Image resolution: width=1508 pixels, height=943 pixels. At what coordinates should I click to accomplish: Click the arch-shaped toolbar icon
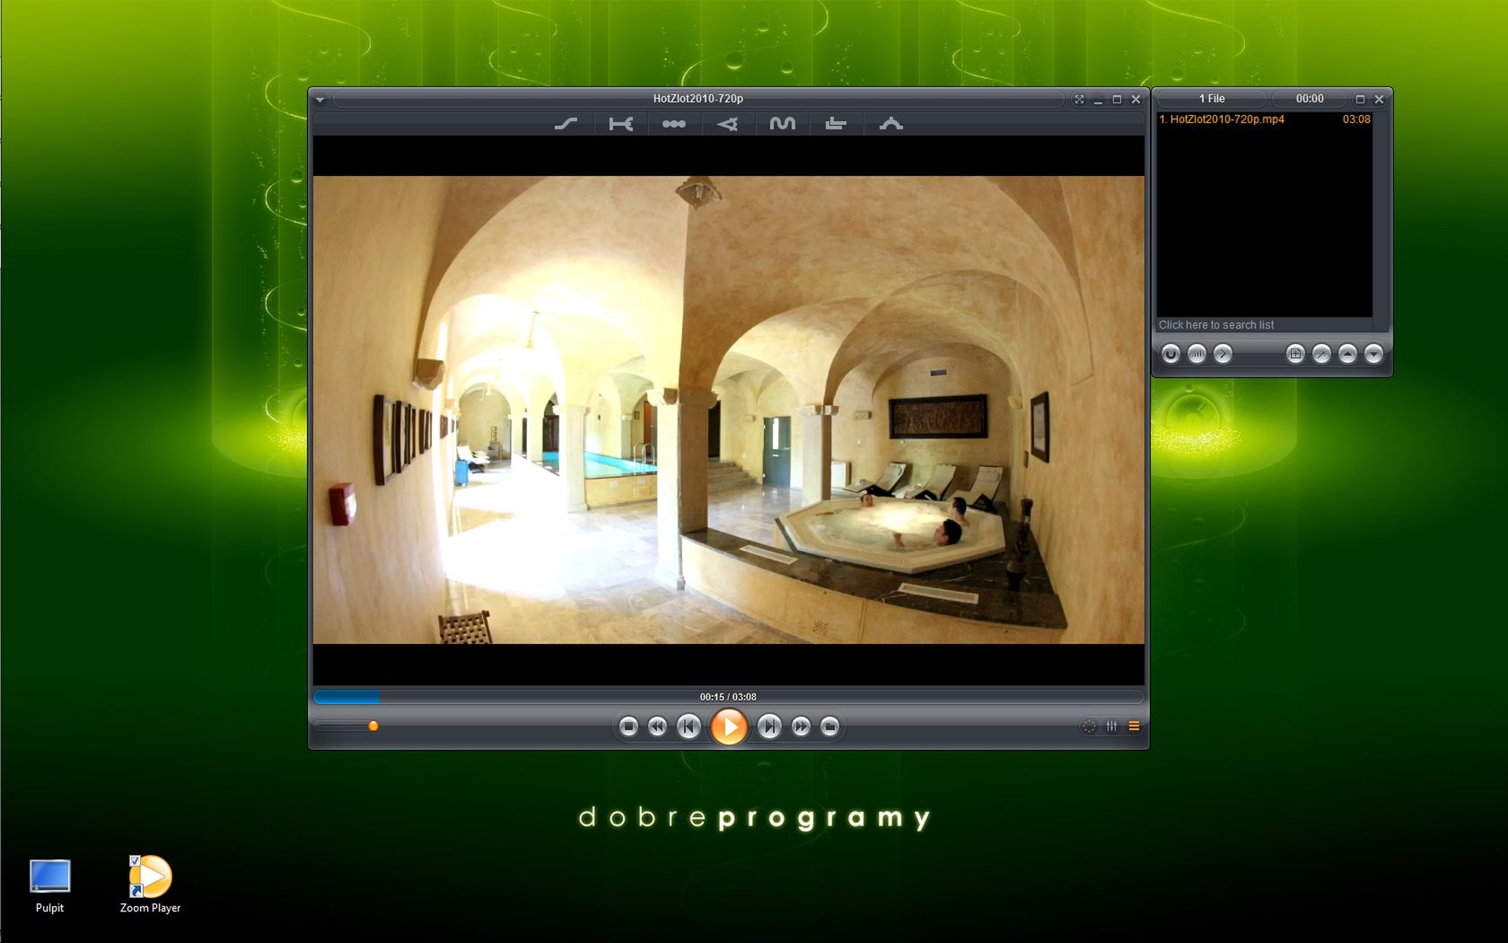tap(890, 124)
